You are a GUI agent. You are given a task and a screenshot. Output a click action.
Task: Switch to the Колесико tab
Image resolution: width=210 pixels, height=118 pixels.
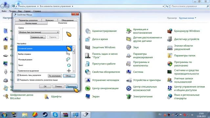pyautogui.click(x=50, y=20)
